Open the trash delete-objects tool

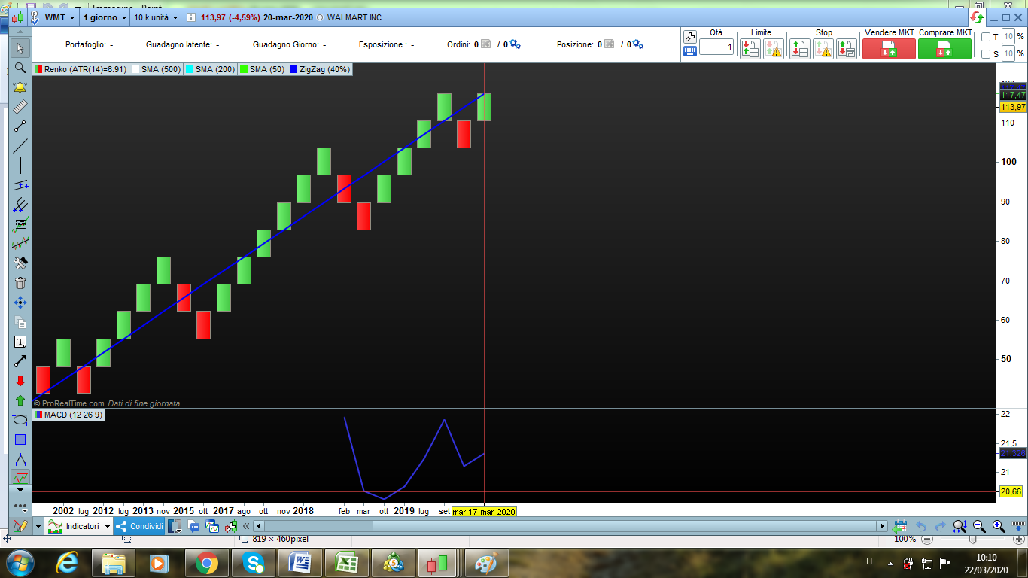click(x=20, y=283)
